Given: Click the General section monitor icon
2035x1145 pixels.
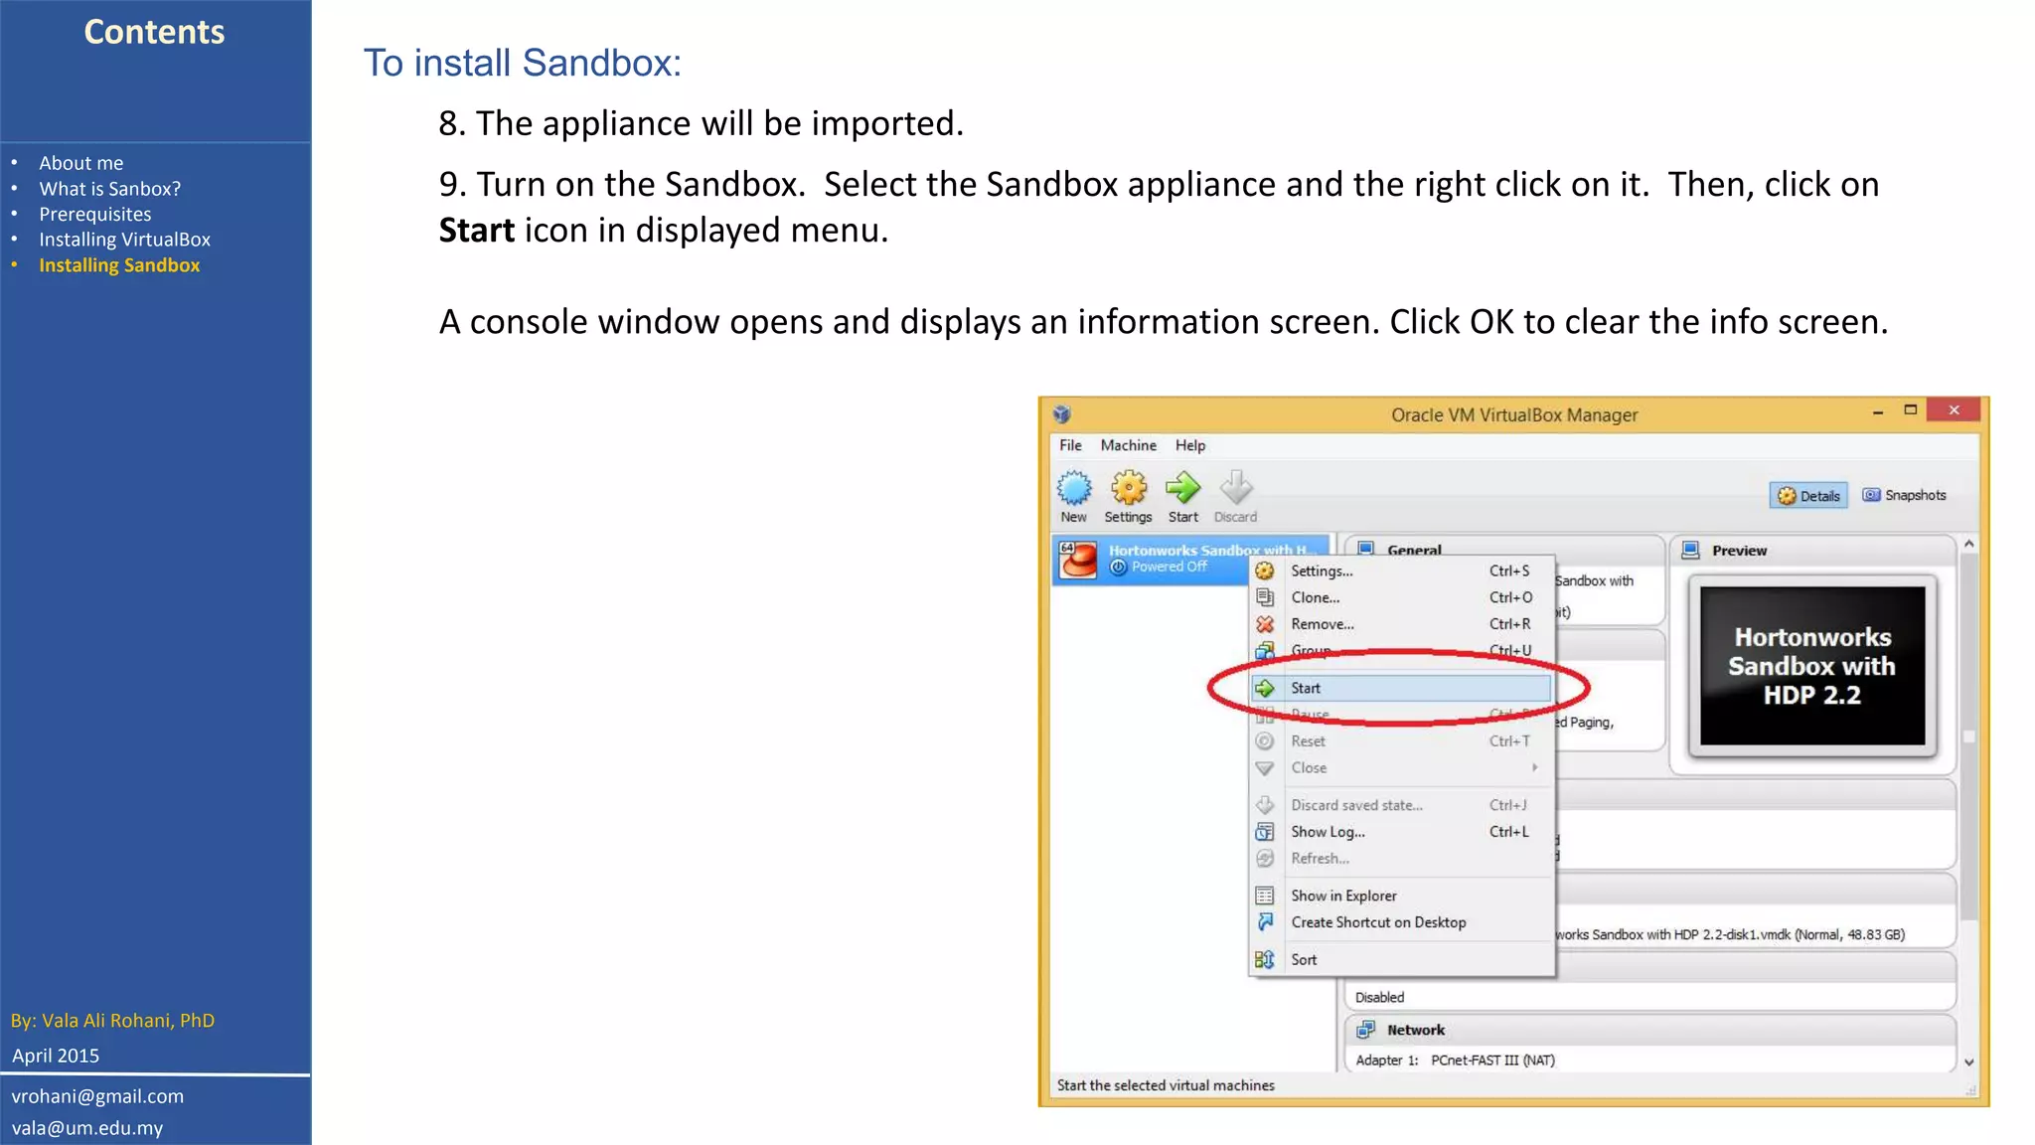Looking at the screenshot, I should [x=1366, y=549].
